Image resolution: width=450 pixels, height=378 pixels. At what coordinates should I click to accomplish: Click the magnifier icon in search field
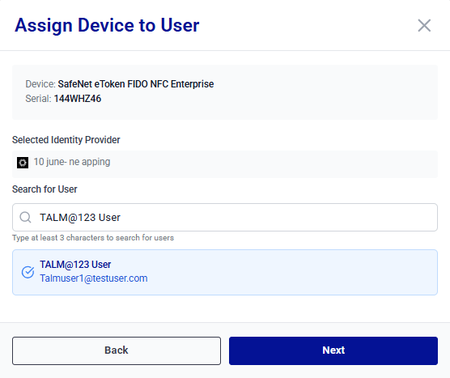[25, 217]
